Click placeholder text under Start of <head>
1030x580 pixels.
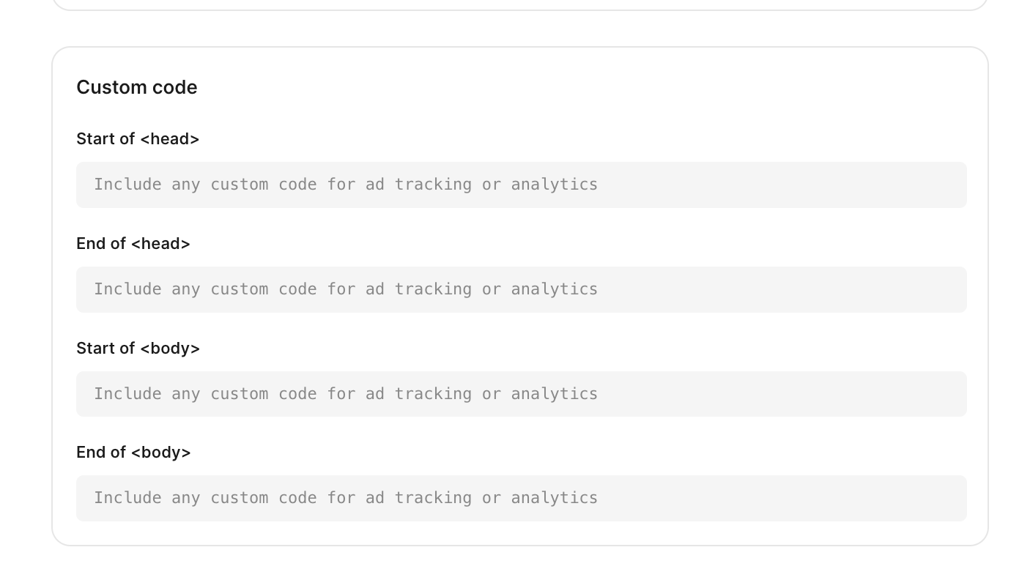tap(346, 184)
